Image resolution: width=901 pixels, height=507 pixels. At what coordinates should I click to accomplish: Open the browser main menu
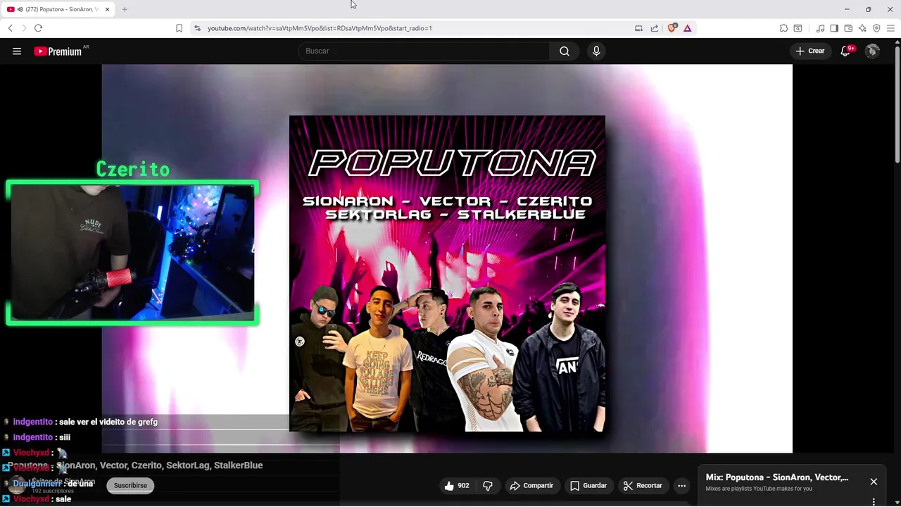tap(890, 28)
